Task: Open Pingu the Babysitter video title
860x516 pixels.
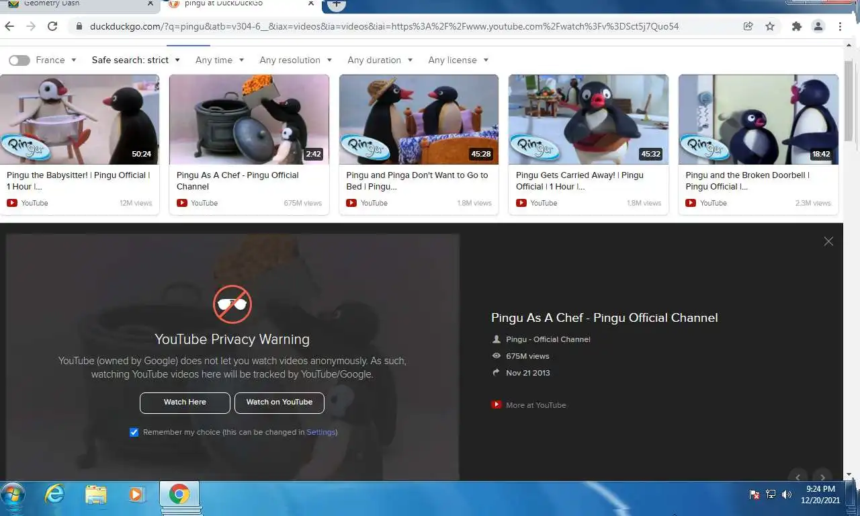Action: [x=79, y=181]
